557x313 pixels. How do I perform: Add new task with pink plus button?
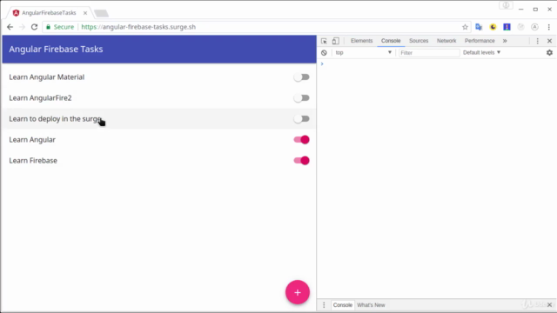point(298,292)
